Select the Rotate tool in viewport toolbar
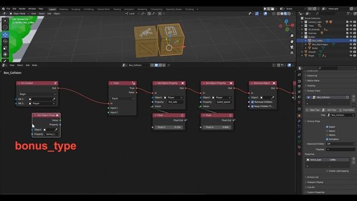This screenshot has width=357, height=201. coord(5,41)
